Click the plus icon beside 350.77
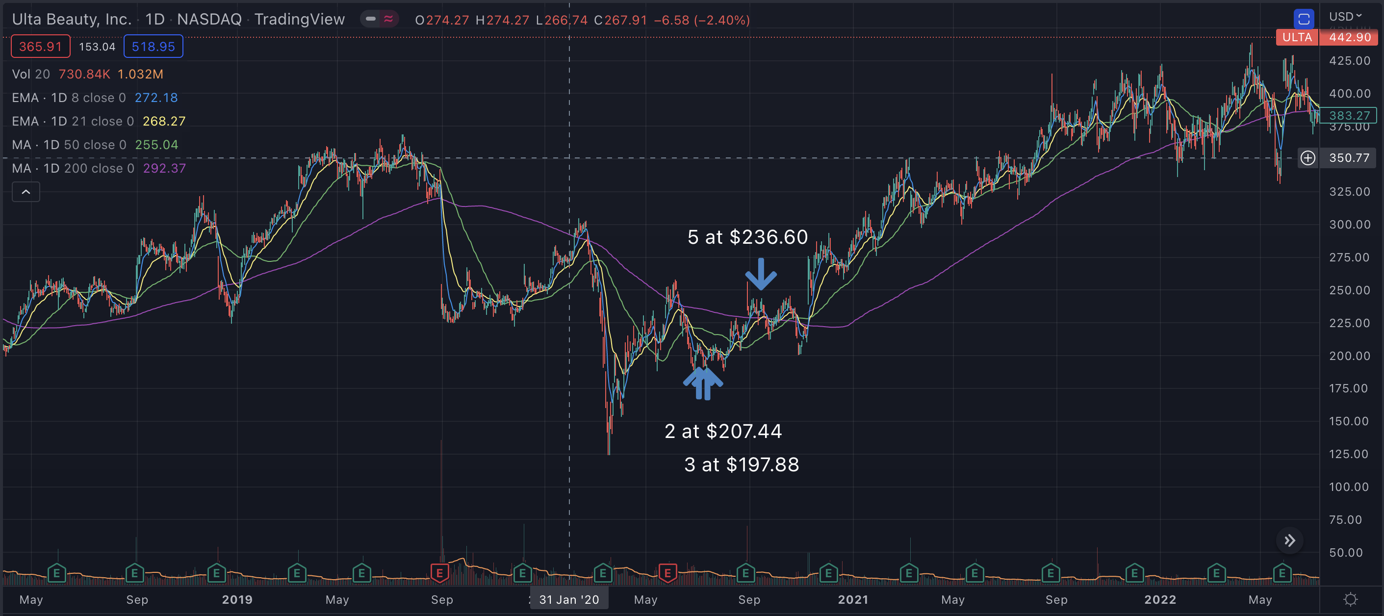This screenshot has height=616, width=1384. (1307, 158)
